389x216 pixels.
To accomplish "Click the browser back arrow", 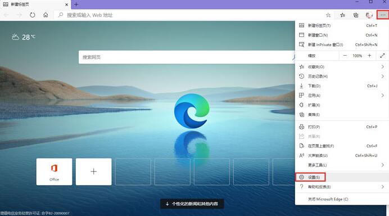I will coord(6,15).
